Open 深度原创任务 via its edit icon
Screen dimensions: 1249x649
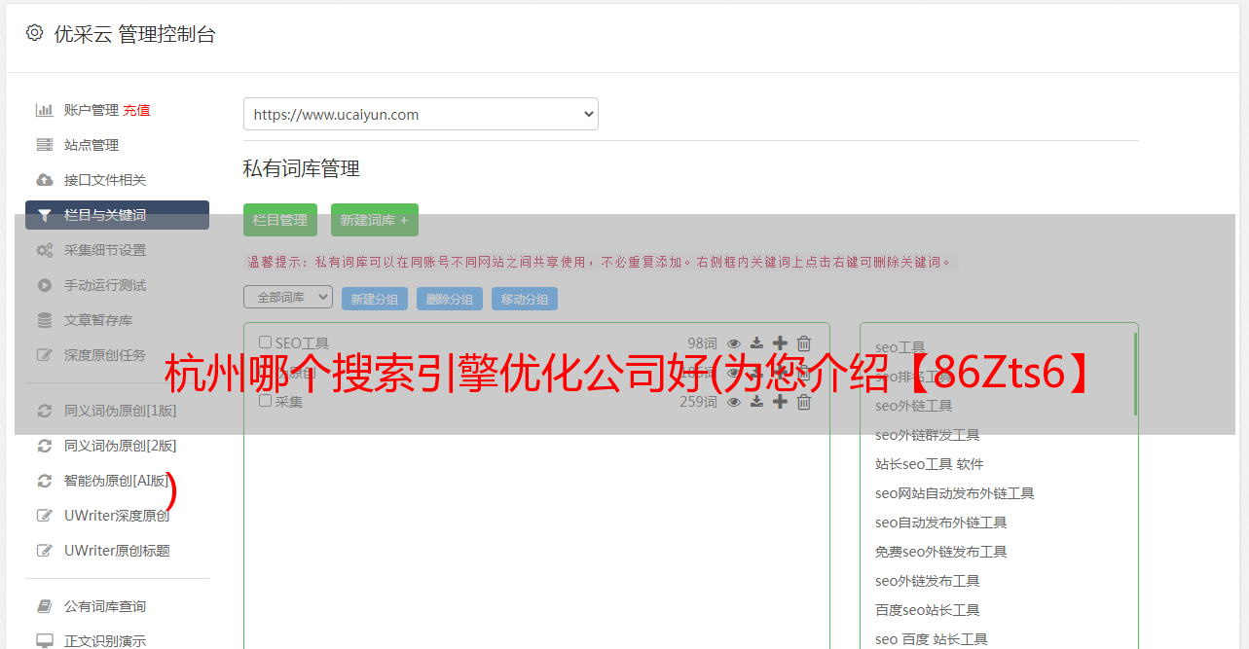[x=45, y=355]
